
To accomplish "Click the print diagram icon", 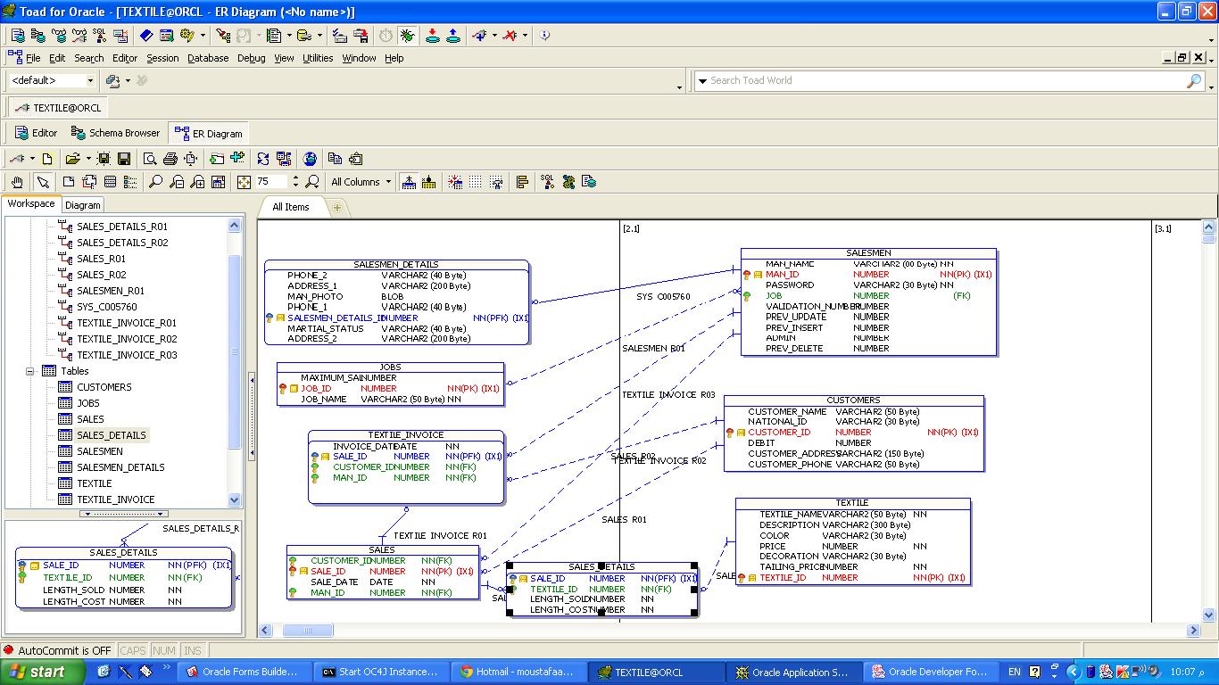I will click(170, 159).
